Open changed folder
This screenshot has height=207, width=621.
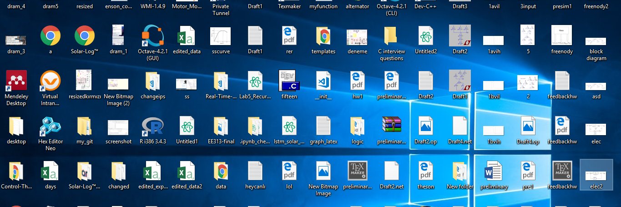click(x=119, y=172)
